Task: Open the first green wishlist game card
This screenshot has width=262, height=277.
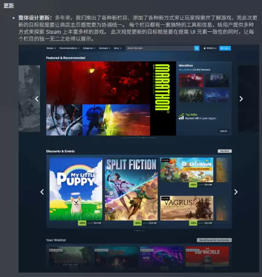Action: tap(71, 257)
